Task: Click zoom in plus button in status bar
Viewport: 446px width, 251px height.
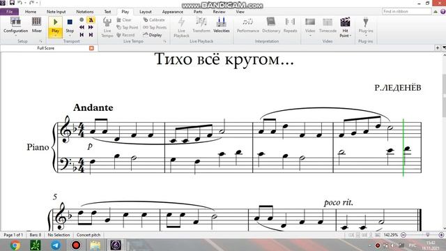Action: tap(441, 235)
